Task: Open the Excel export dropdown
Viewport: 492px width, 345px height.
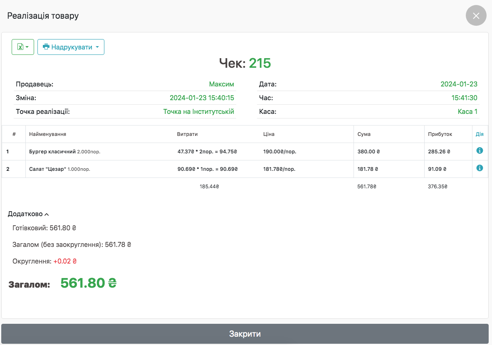Action: point(23,47)
